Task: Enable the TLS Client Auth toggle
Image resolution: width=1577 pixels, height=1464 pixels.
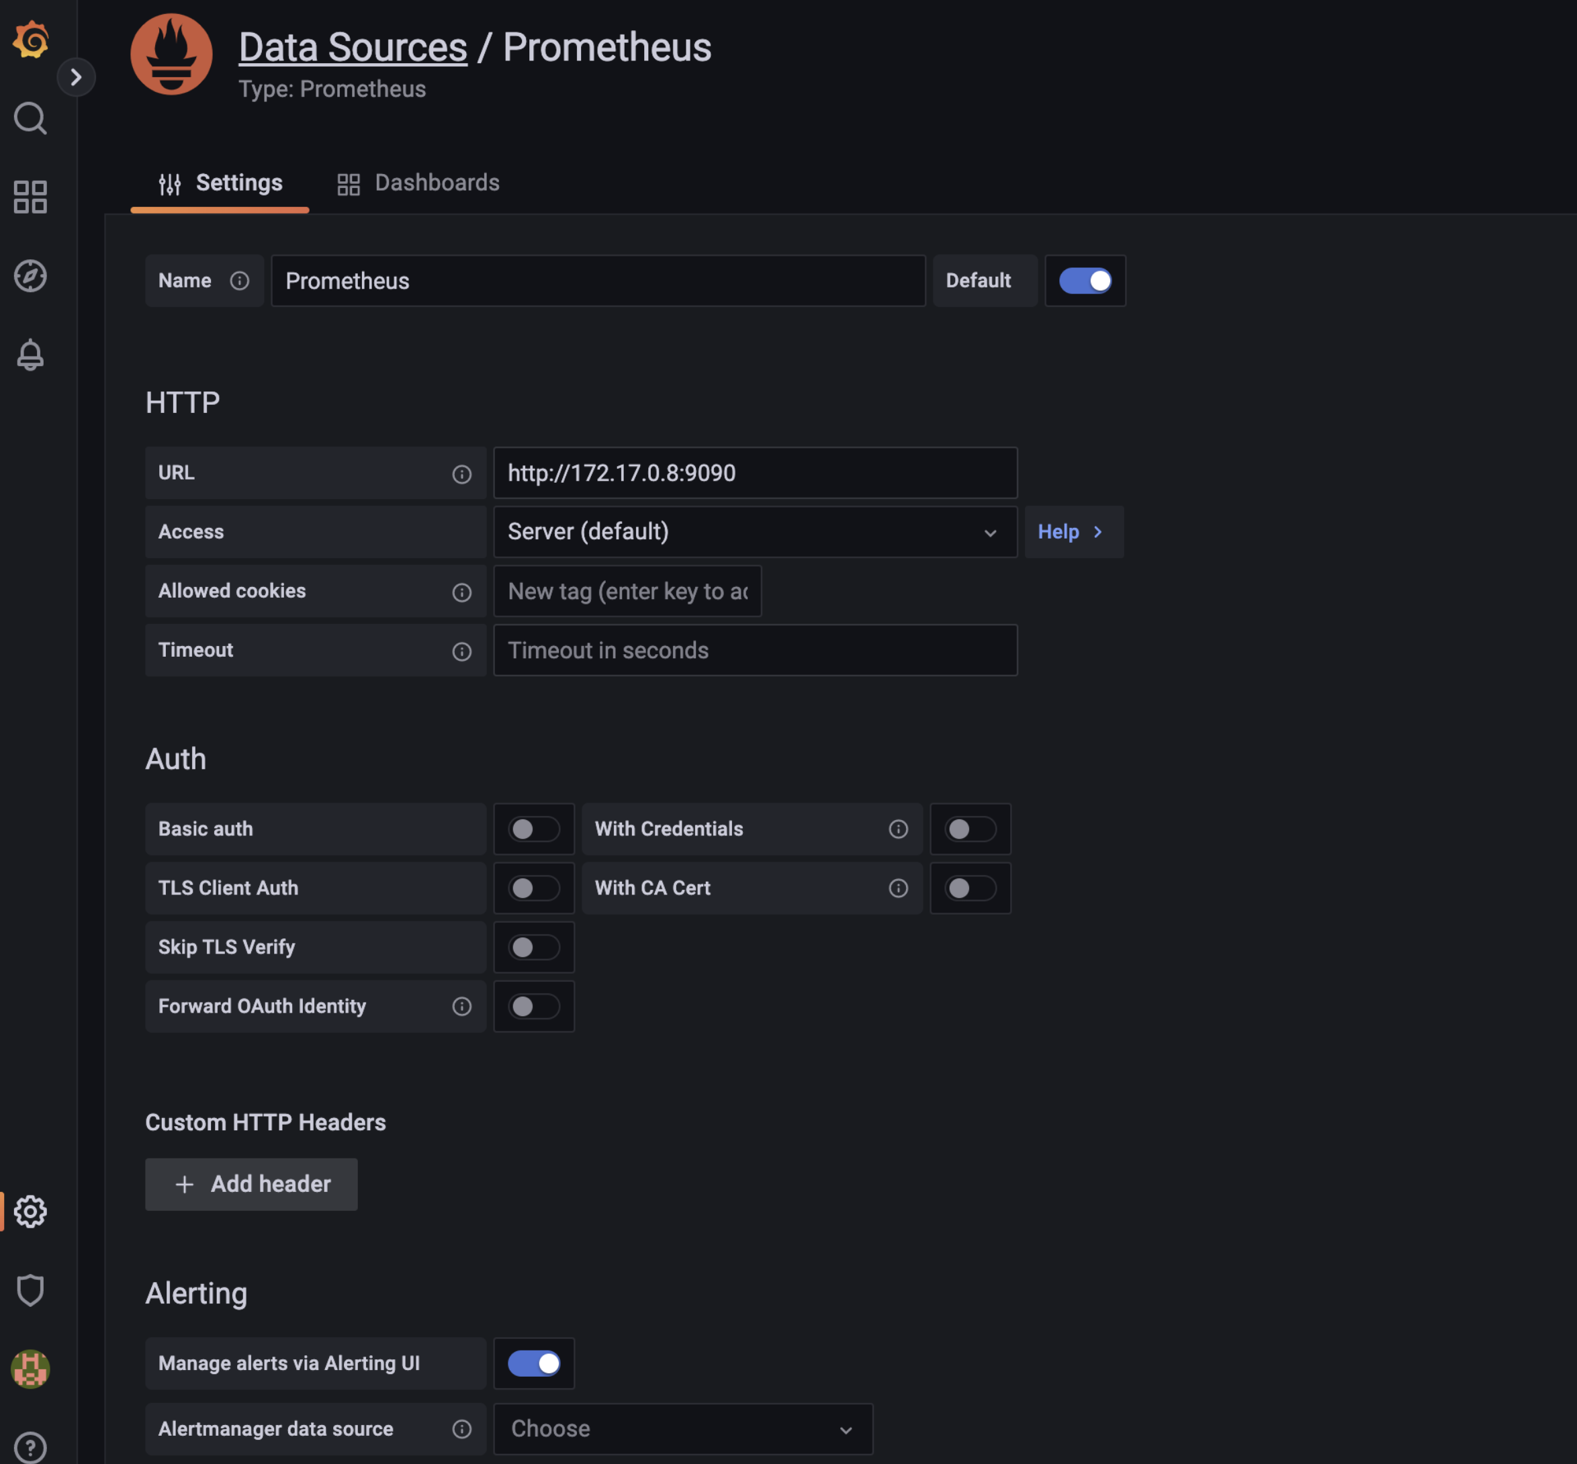Action: pos(534,888)
